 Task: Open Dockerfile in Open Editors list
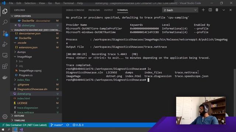point(36,21)
